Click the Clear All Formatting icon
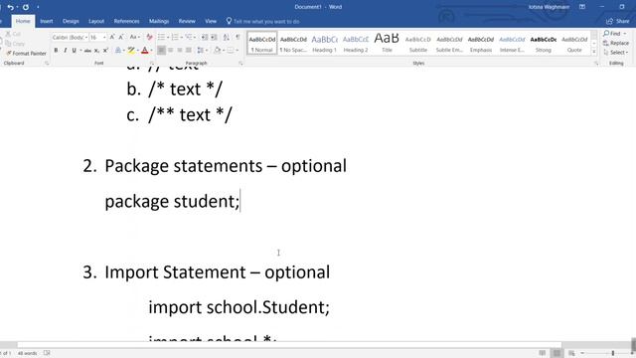The height and width of the screenshot is (358, 636). [149, 38]
